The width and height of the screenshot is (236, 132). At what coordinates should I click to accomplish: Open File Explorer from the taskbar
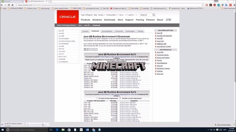click(x=63, y=130)
